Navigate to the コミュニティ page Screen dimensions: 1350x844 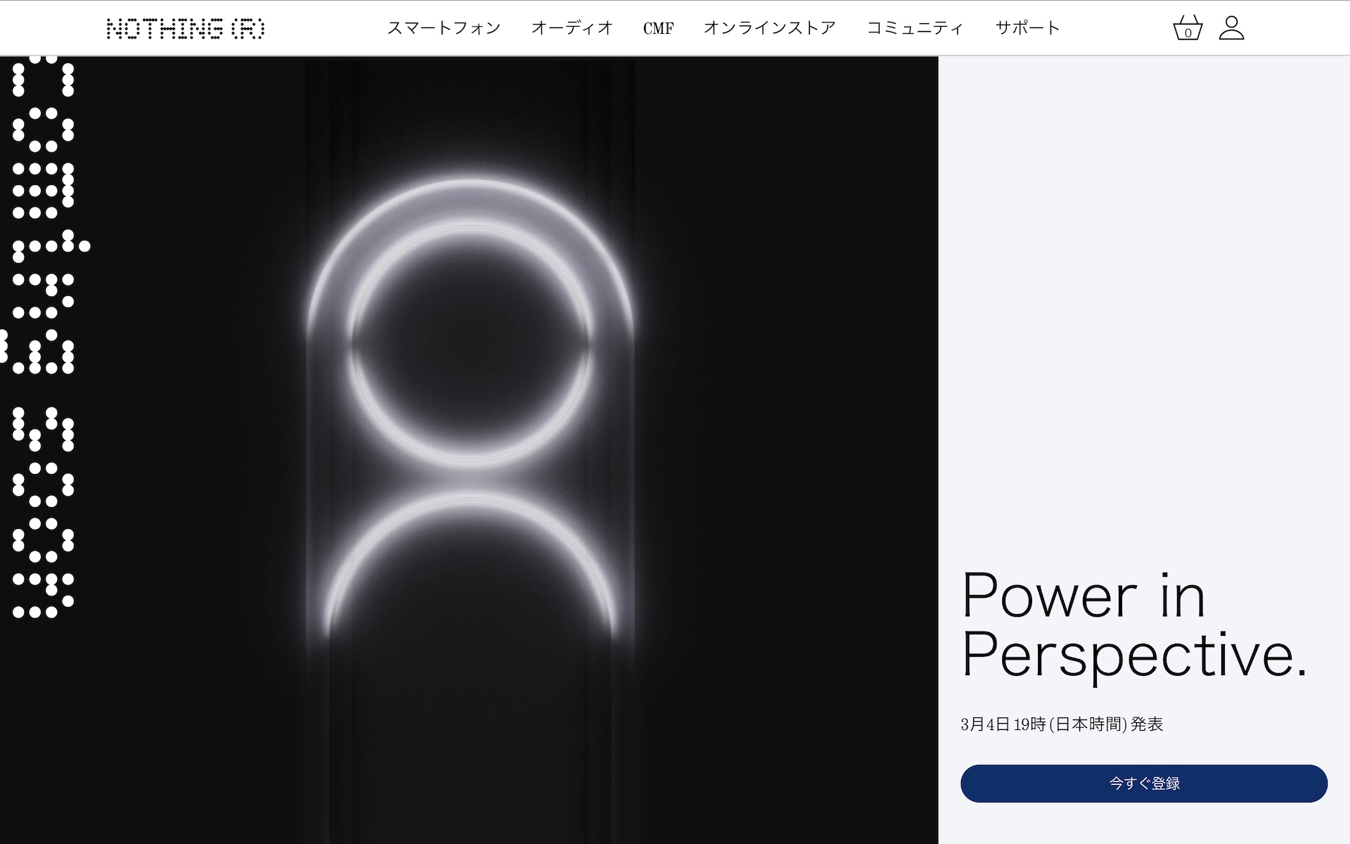click(x=915, y=27)
